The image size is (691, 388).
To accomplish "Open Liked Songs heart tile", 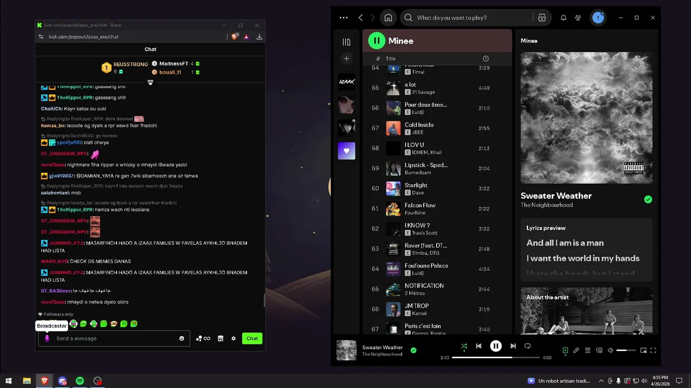I will point(347,151).
